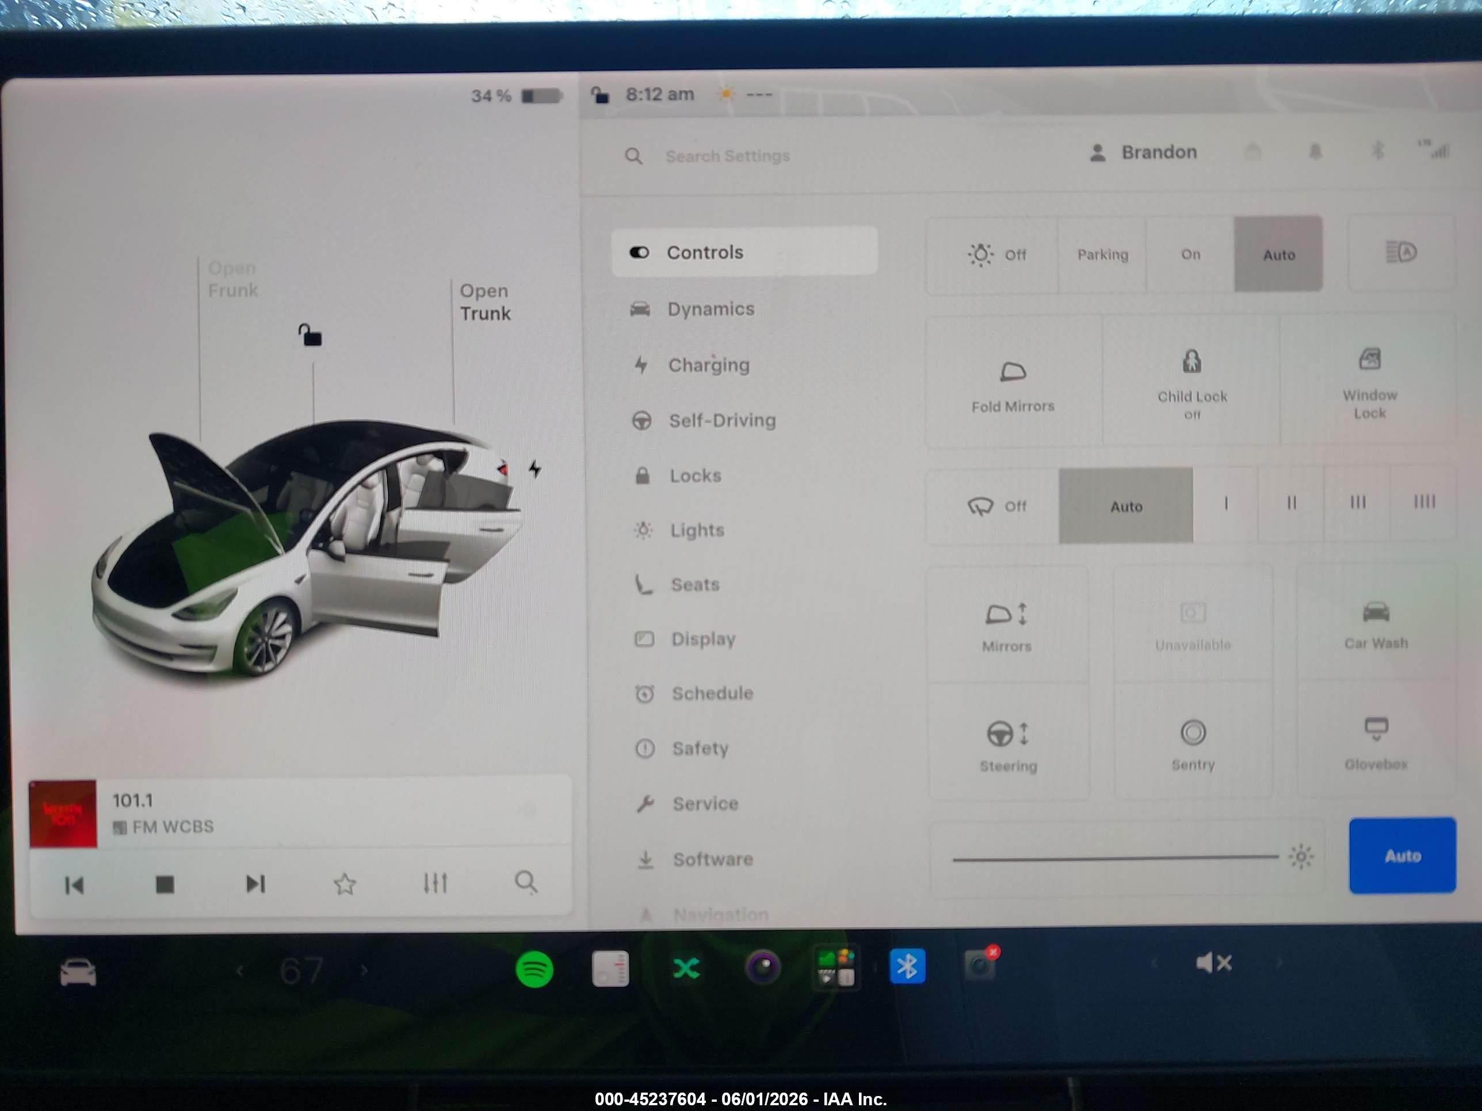Tap the unlock padlock above the car
This screenshot has width=1482, height=1111.
coord(310,335)
